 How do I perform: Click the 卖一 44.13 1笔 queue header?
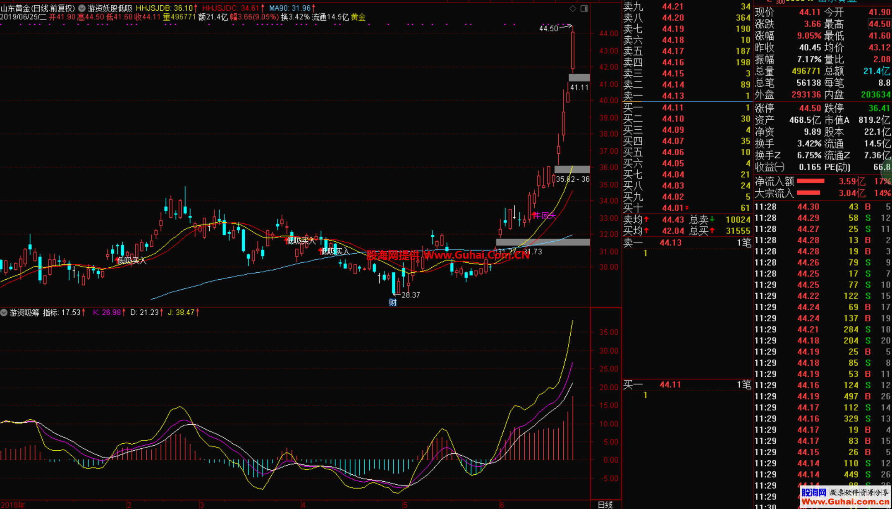click(x=686, y=243)
